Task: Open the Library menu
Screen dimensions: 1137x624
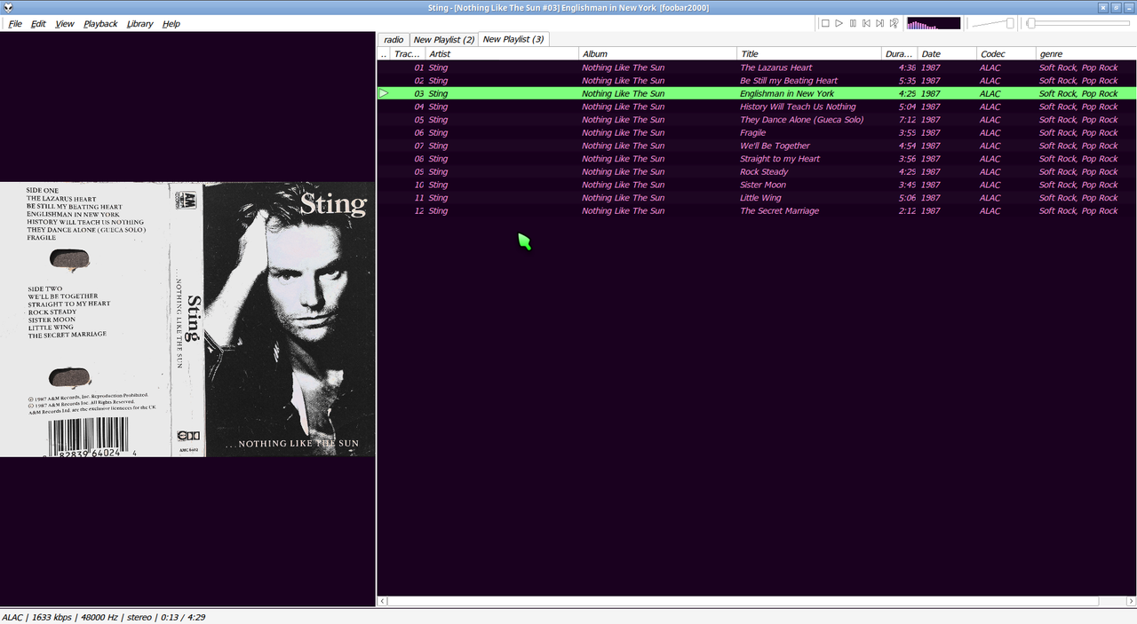Action: (139, 24)
